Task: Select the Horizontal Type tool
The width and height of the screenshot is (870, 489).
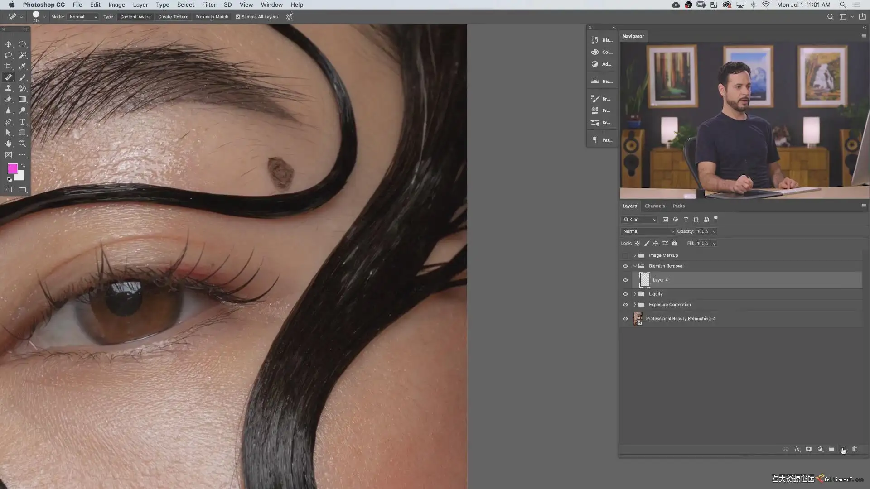Action: [22, 122]
